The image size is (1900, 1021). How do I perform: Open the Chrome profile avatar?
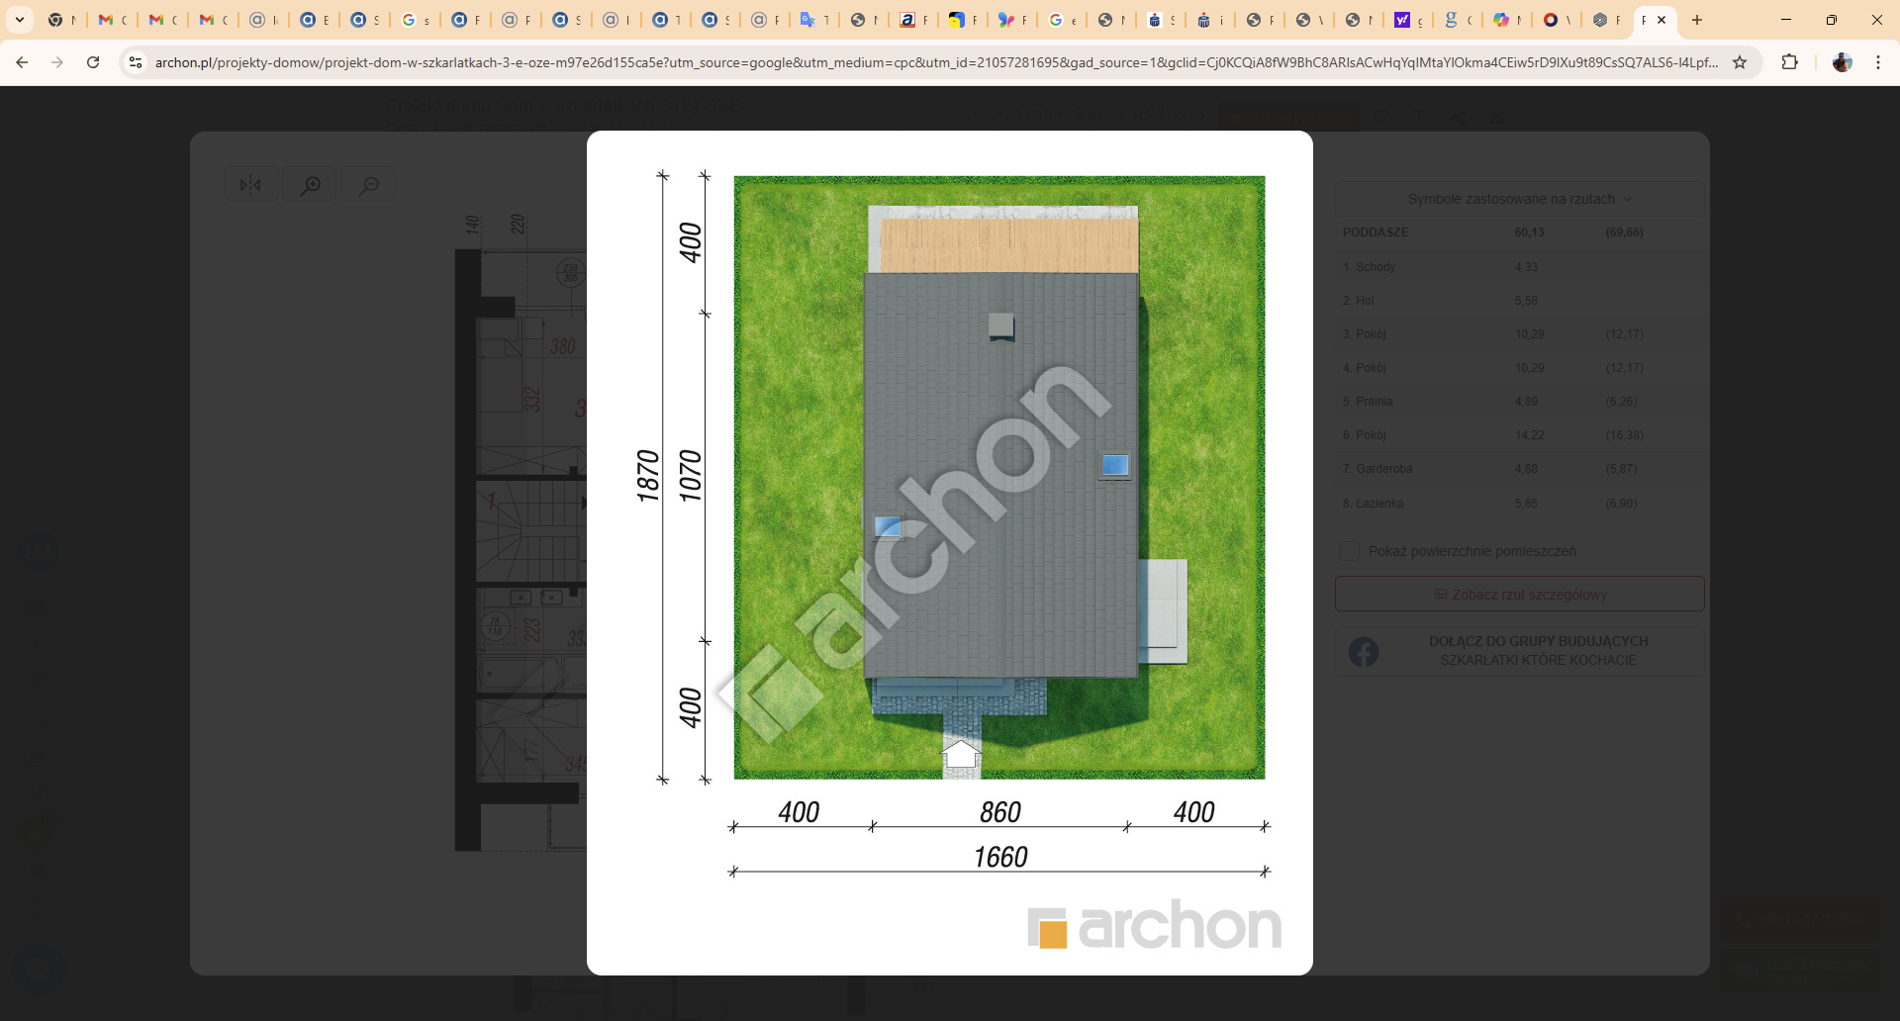coord(1842,62)
